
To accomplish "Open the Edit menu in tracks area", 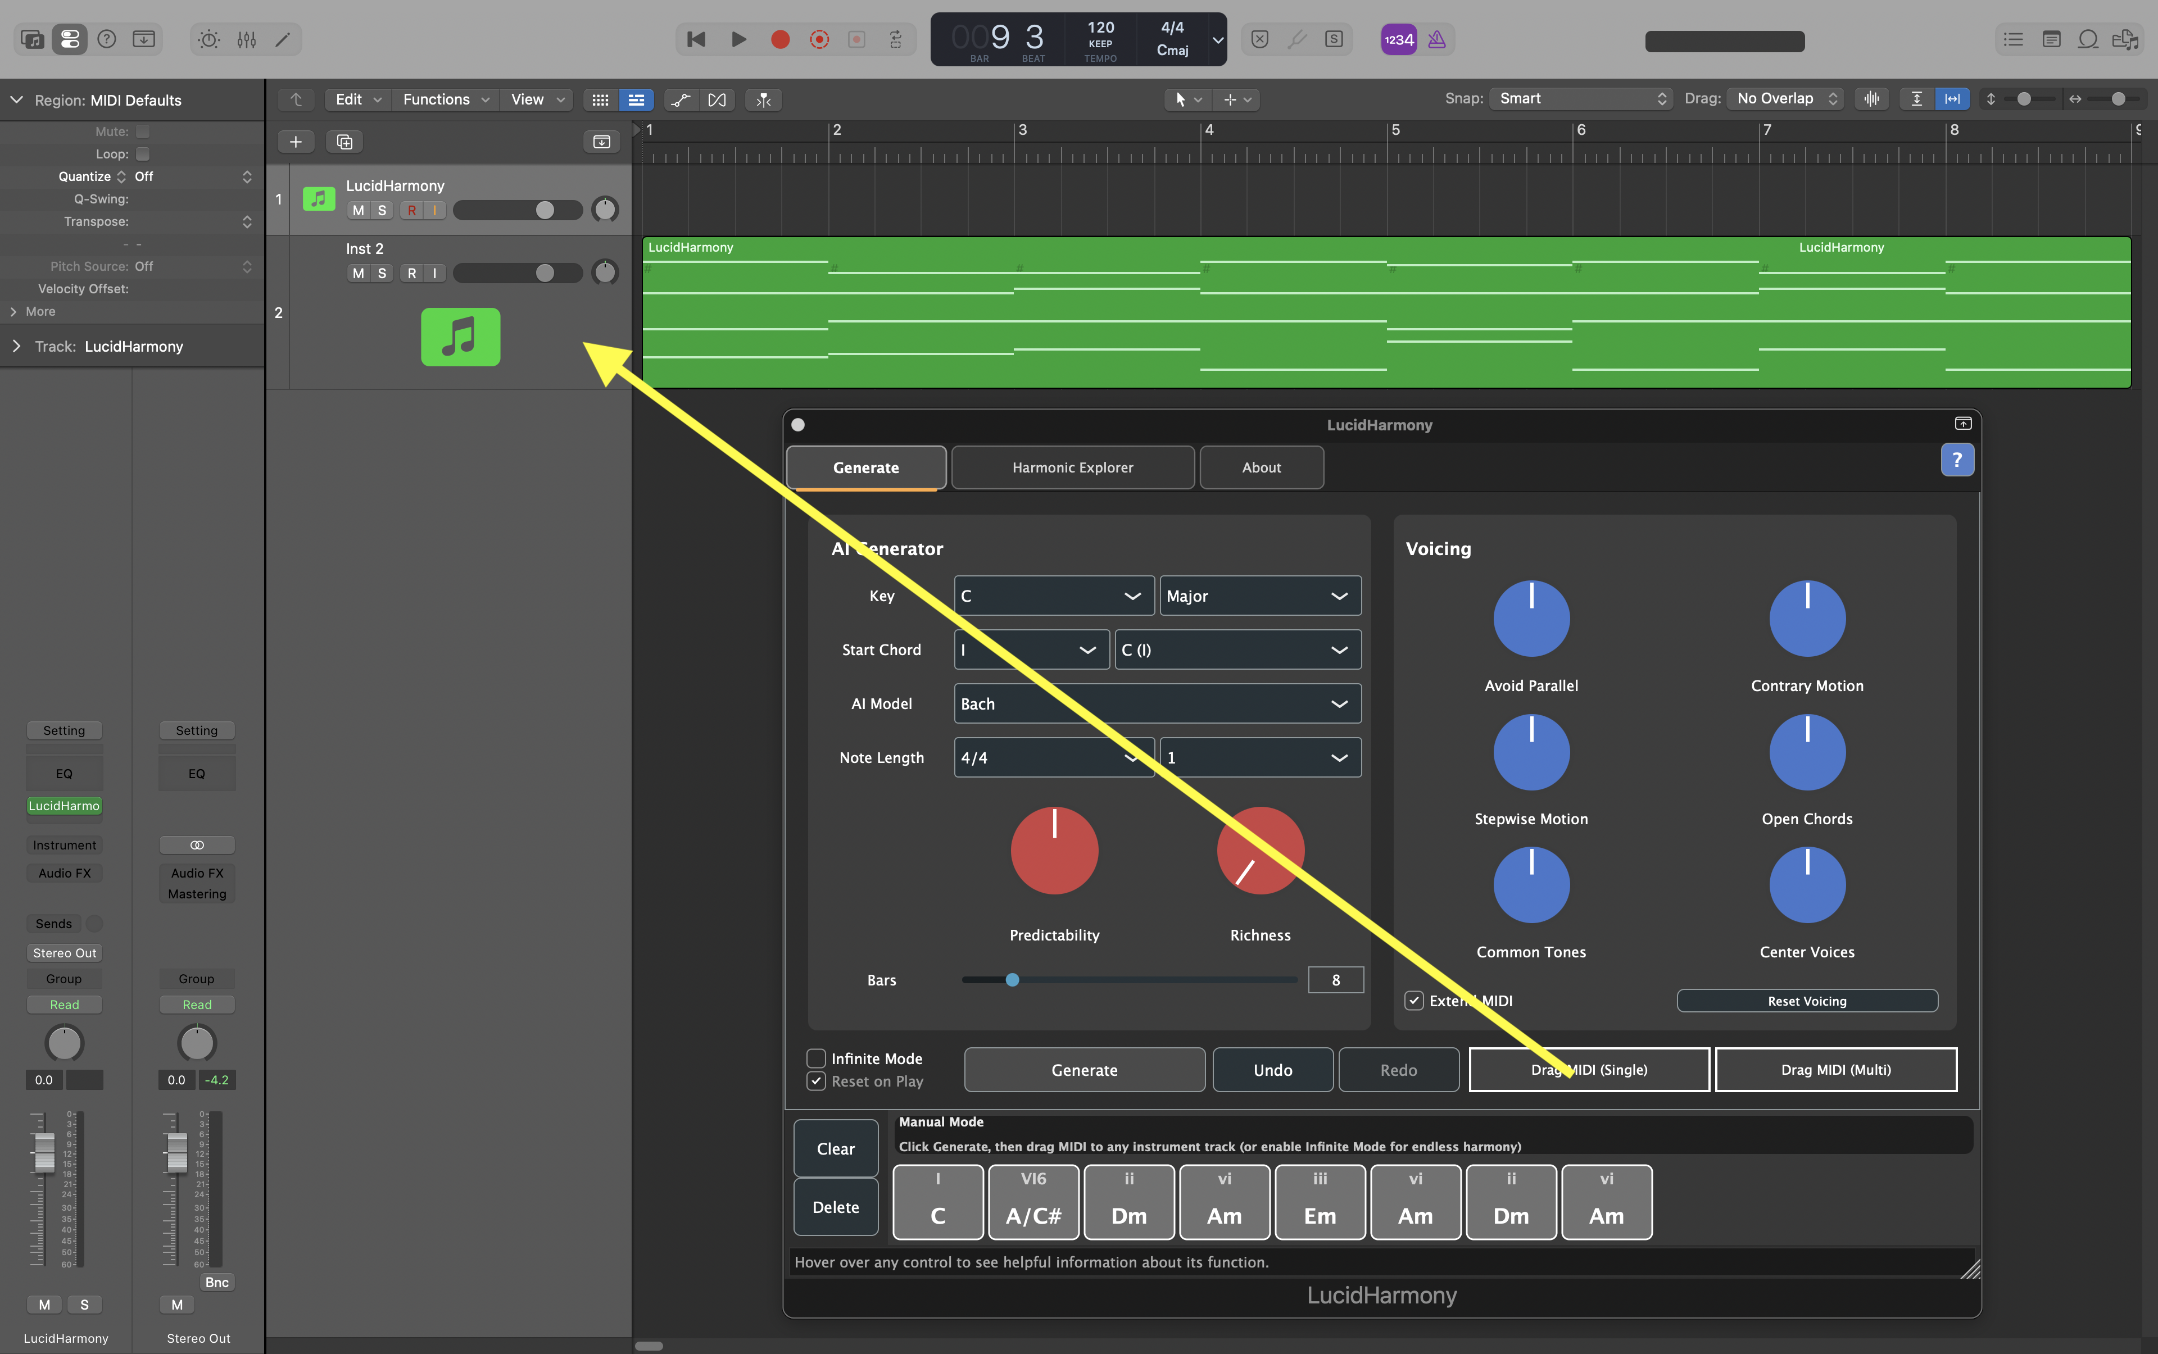I will point(359,99).
